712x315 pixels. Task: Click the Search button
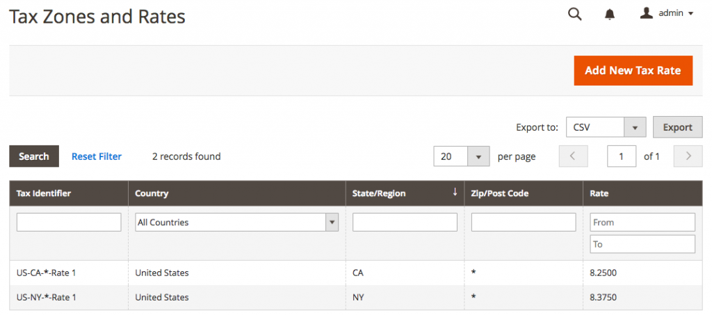tap(33, 156)
